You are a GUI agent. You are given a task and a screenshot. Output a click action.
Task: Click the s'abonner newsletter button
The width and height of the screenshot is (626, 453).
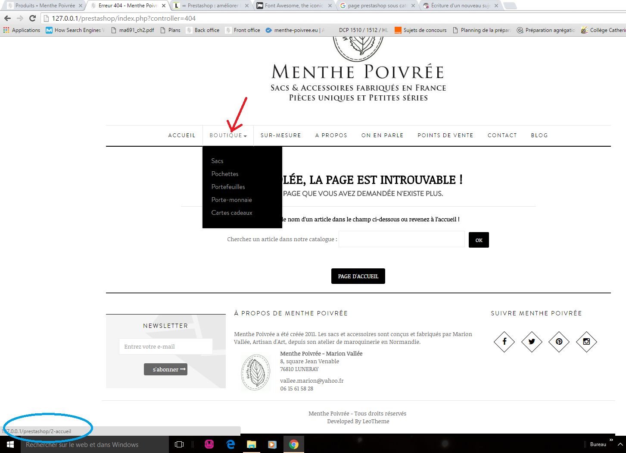(x=165, y=369)
